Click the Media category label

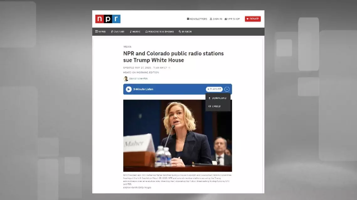(x=127, y=47)
